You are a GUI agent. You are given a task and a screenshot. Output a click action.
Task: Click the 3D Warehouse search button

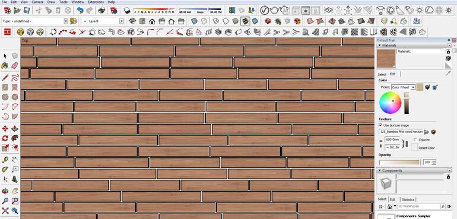[443, 207]
